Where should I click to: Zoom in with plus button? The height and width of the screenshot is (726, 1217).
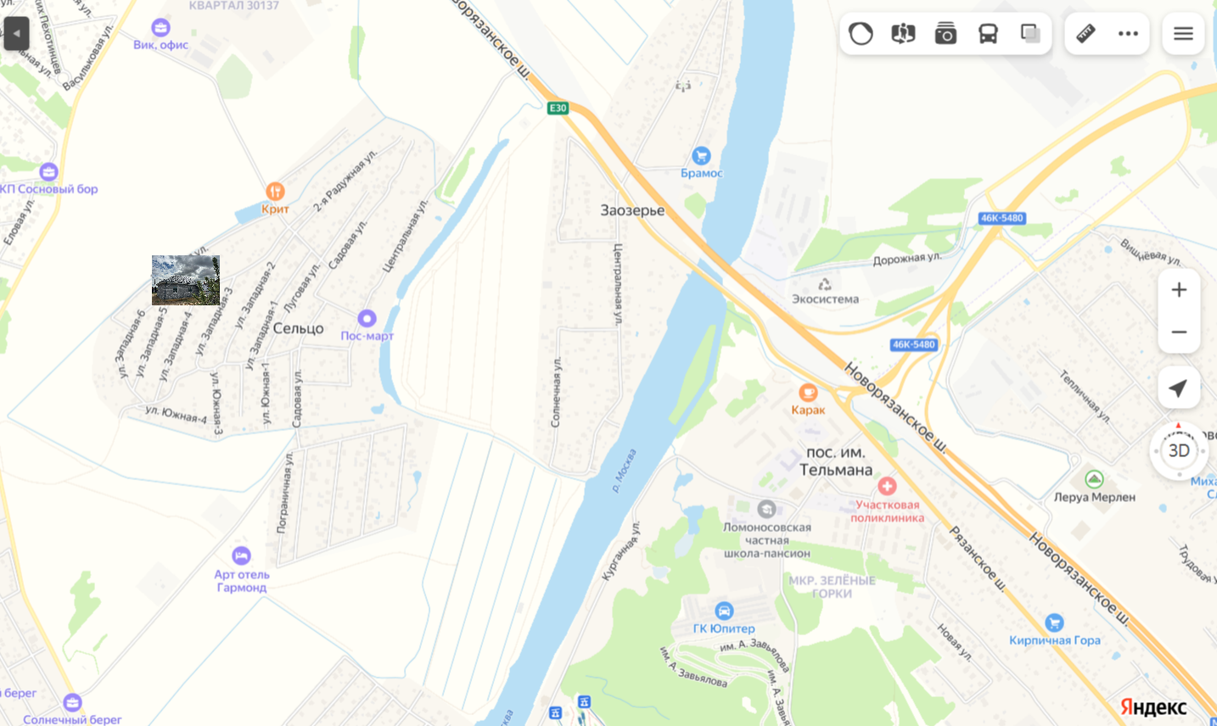point(1179,290)
